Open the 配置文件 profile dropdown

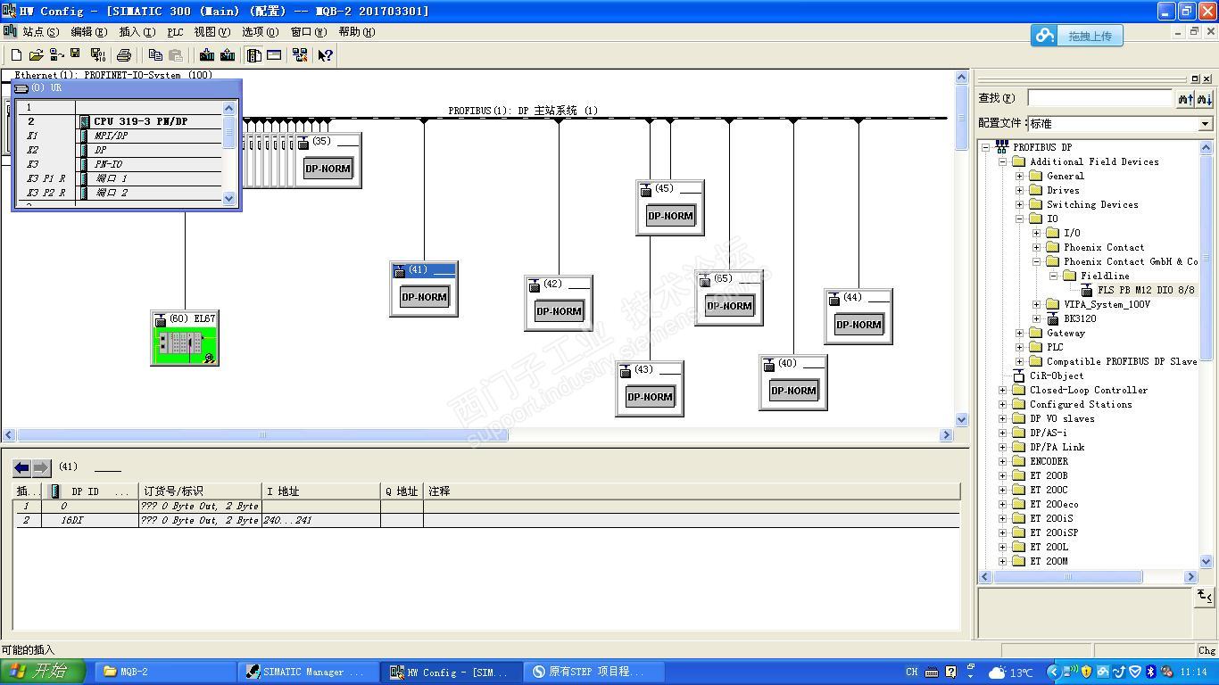pyautogui.click(x=1205, y=124)
